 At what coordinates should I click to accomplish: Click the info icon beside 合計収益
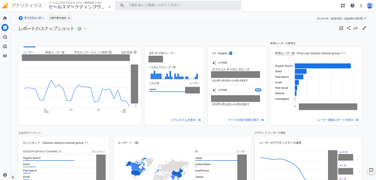(x=135, y=52)
